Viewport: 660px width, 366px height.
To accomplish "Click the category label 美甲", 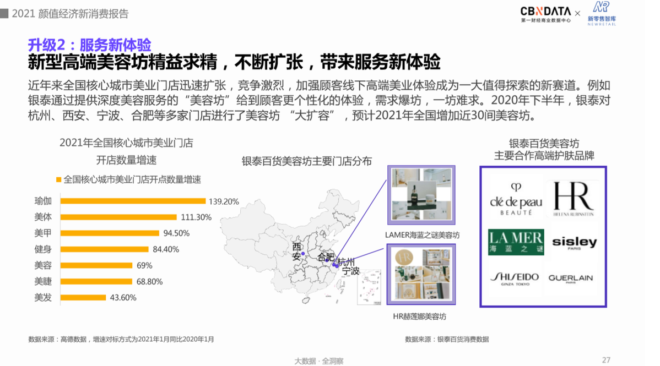I will point(43,233).
